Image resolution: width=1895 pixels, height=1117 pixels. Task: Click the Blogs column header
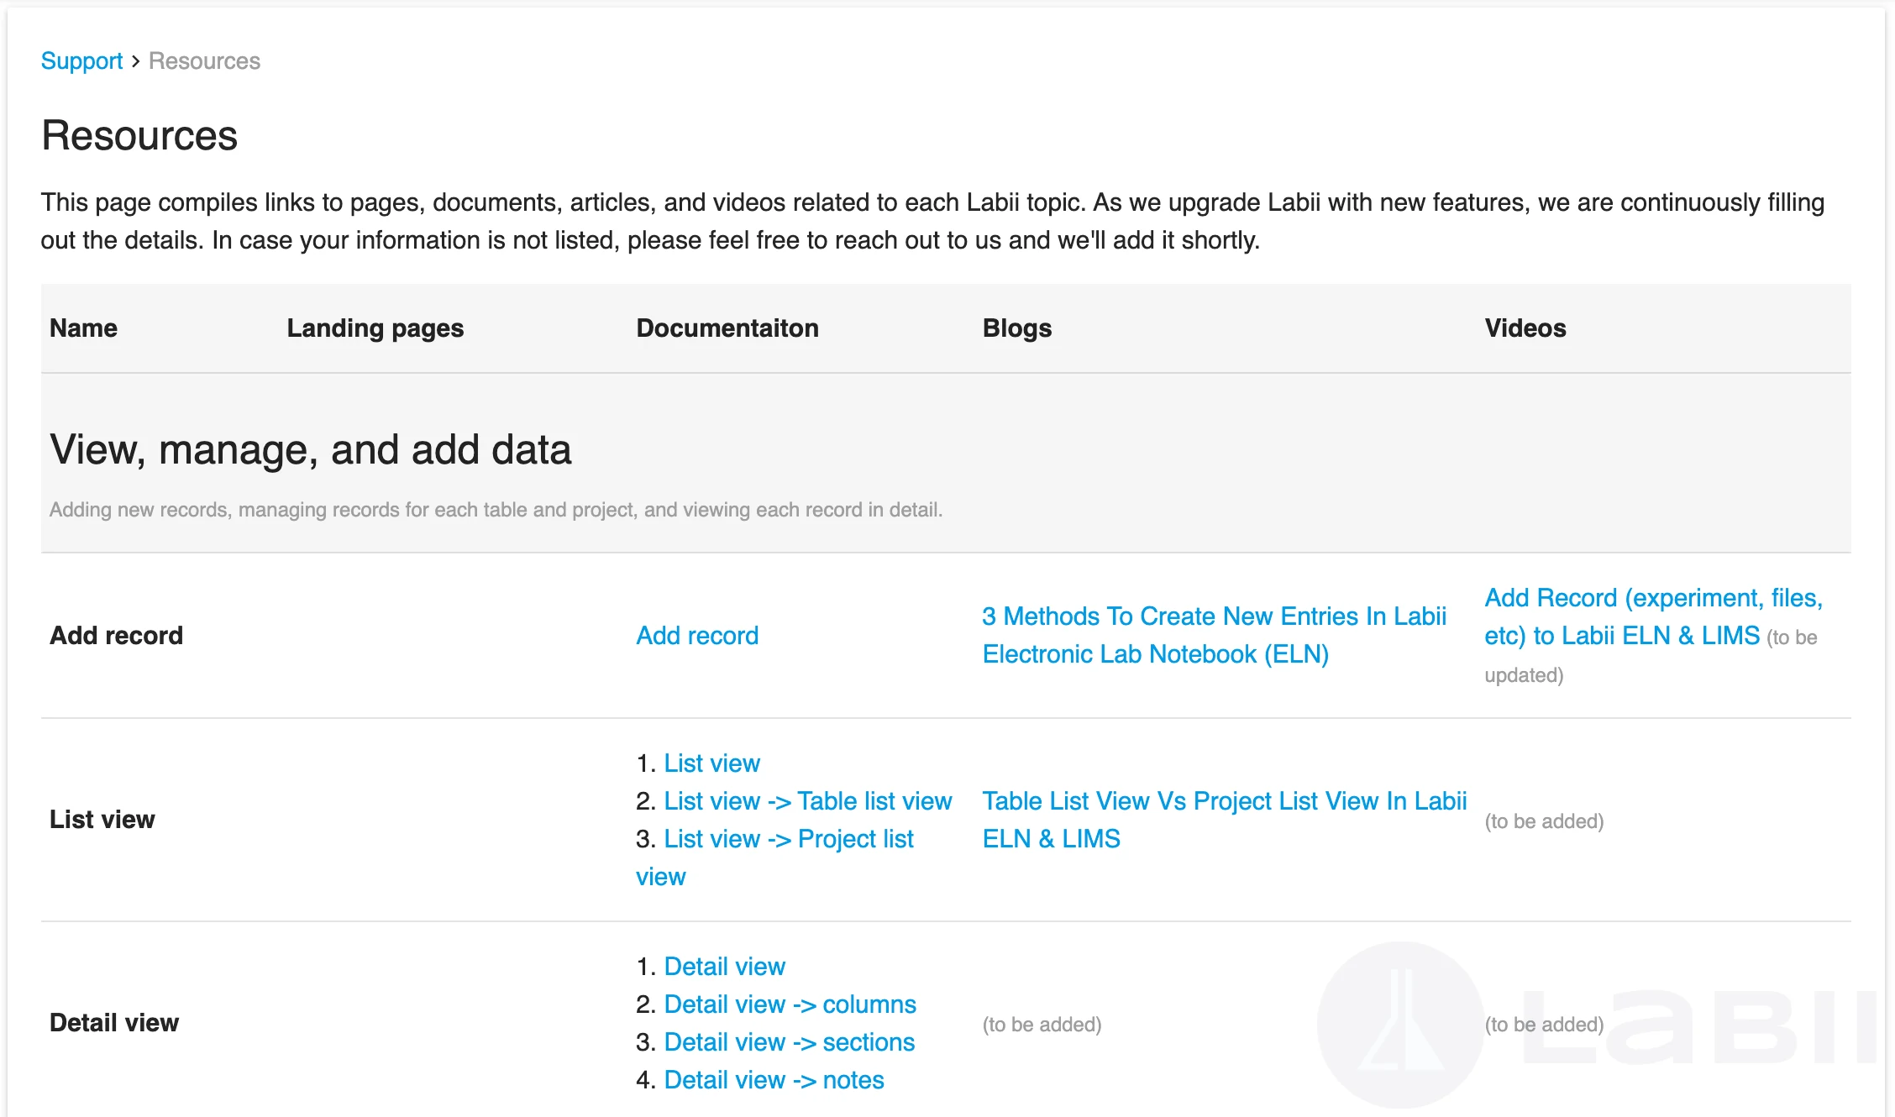1017,328
